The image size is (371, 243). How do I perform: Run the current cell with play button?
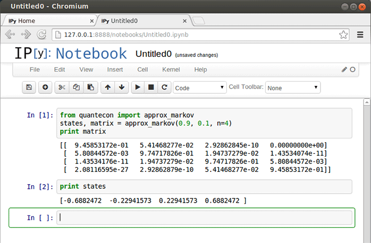click(x=138, y=88)
